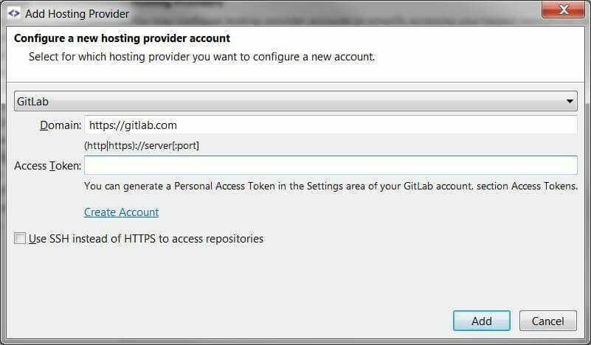591x345 pixels.
Task: Toggle SSH via the 'Use SSH instead of HTTPS' label text
Action: 146,239
